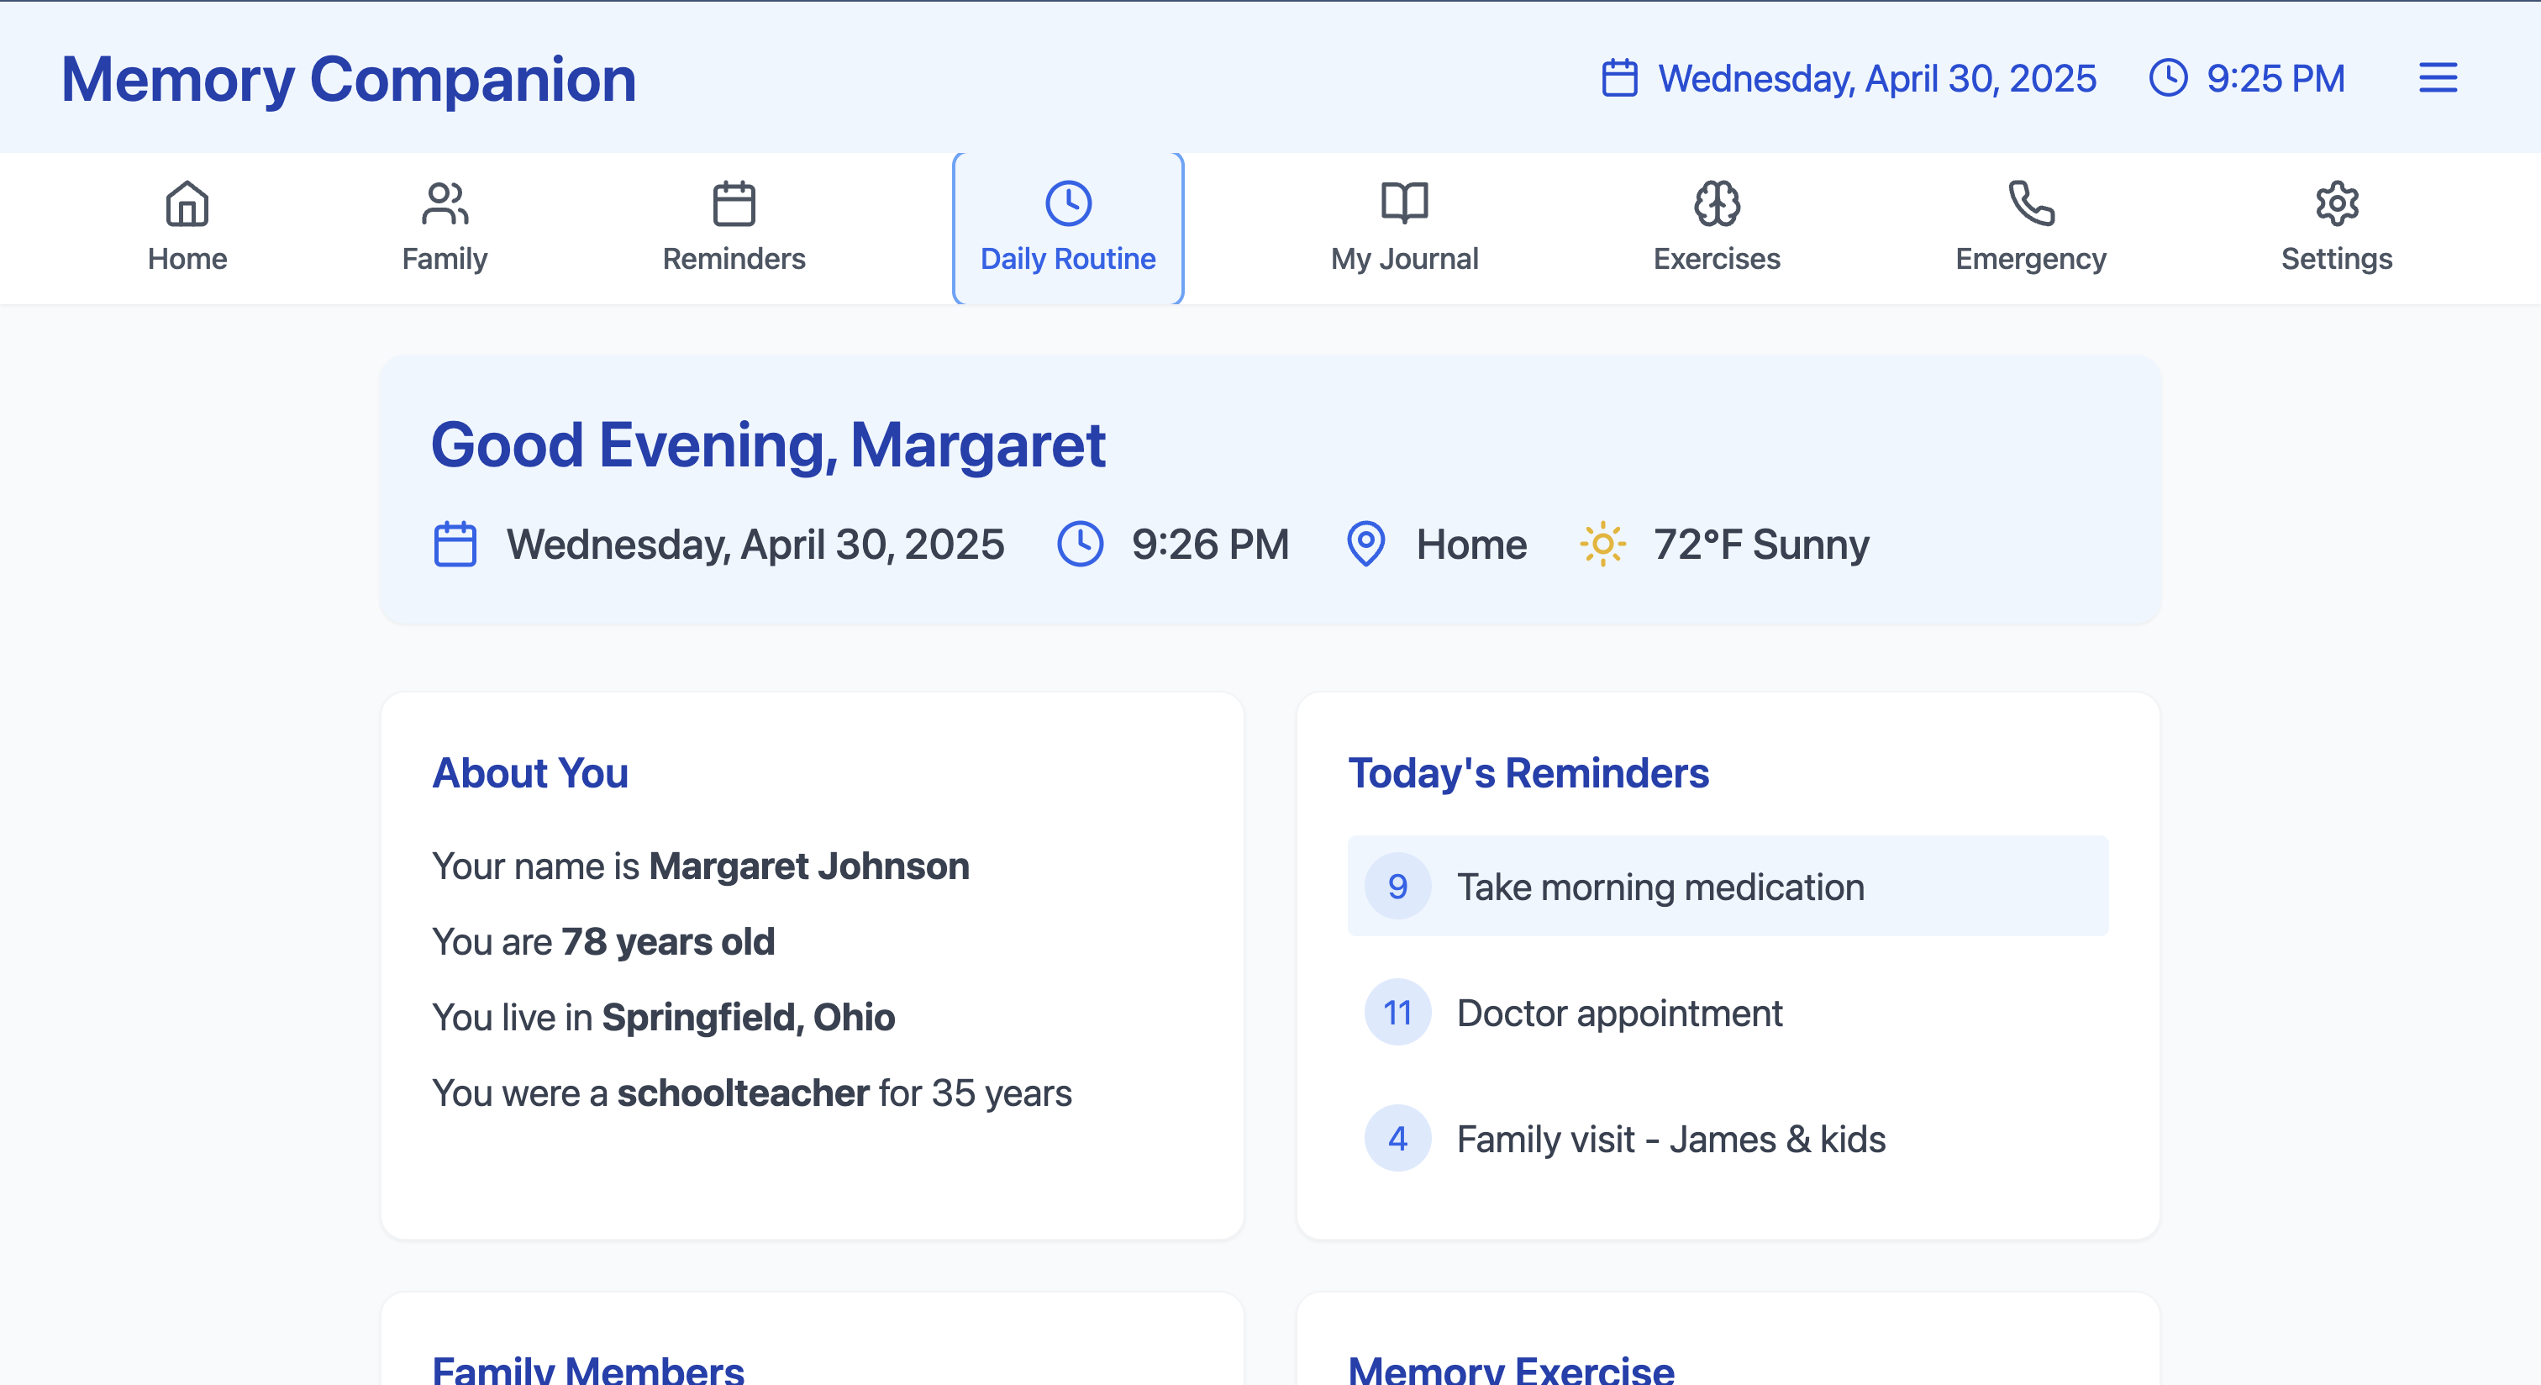Click the 11 time badge for appointment
This screenshot has width=2541, height=1385.
pyautogui.click(x=1397, y=1013)
